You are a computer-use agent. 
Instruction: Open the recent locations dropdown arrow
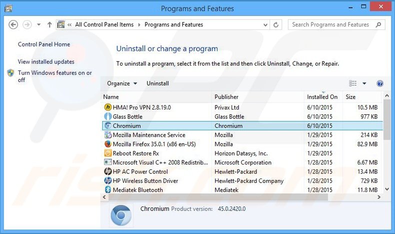[x=38, y=24]
